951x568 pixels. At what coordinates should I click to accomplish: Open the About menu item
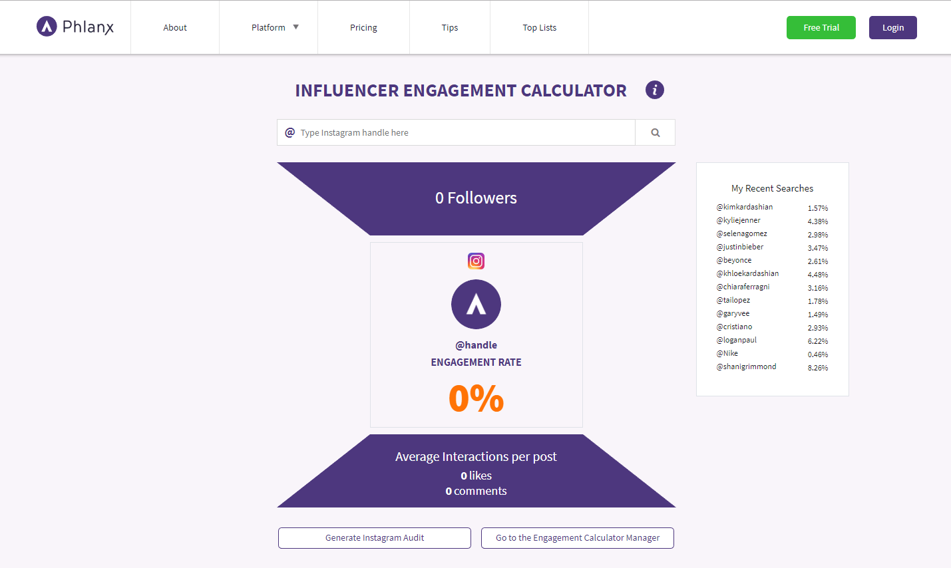coord(175,27)
